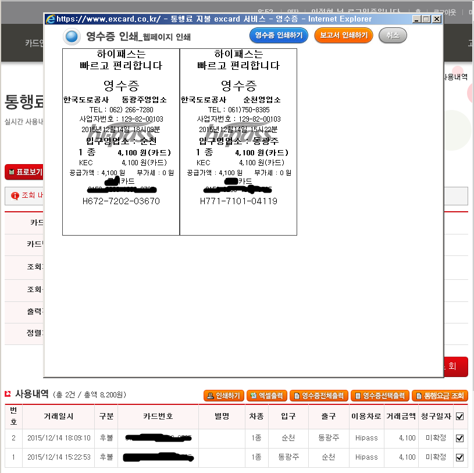Viewport: 474px width, 473px height.
Task: Click the 보고서 인쇄하기 orange button
Action: click(x=343, y=35)
